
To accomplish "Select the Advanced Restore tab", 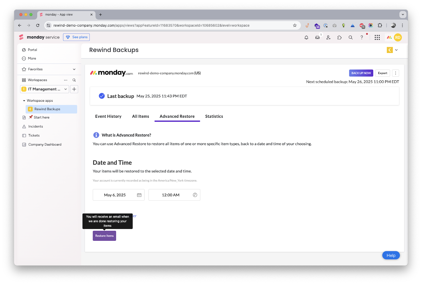I will (177, 116).
